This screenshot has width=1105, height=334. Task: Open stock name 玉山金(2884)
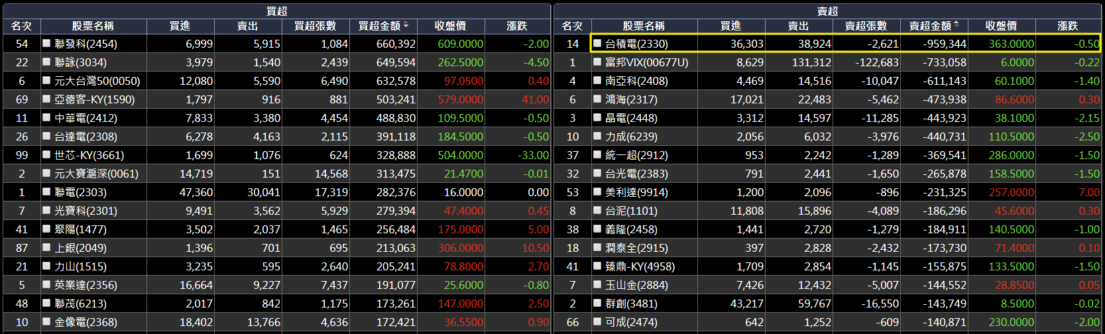click(x=637, y=285)
